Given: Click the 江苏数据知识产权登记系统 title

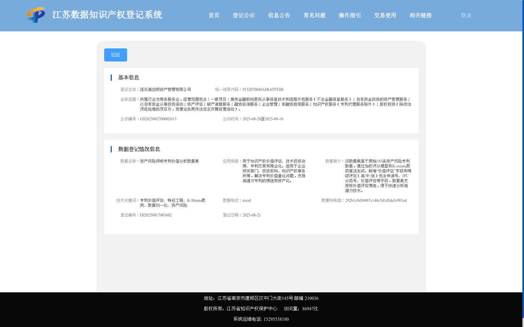Looking at the screenshot, I should coord(107,15).
